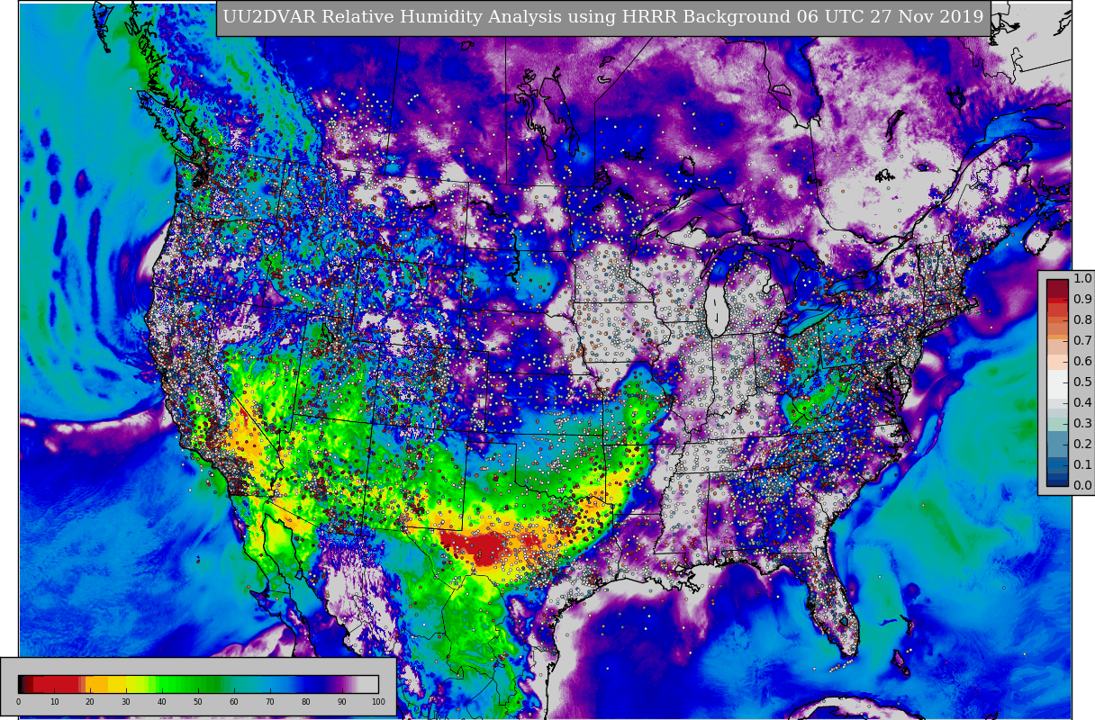Pick the mint green segment of the vertical legend
1095x720 pixels.
(x=1057, y=424)
